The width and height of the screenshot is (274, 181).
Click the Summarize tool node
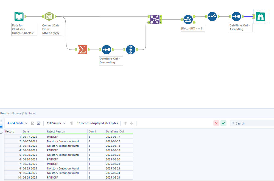[82, 50]
